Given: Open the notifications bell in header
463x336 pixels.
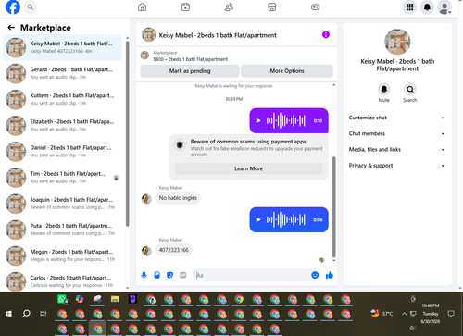Looking at the screenshot, I should click(427, 7).
